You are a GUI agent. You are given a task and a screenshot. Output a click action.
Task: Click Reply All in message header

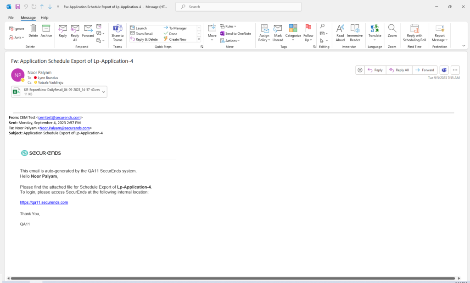(x=399, y=70)
